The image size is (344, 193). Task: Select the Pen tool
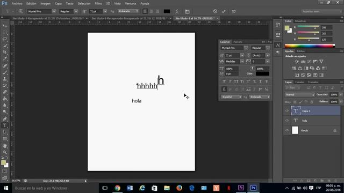(5, 119)
